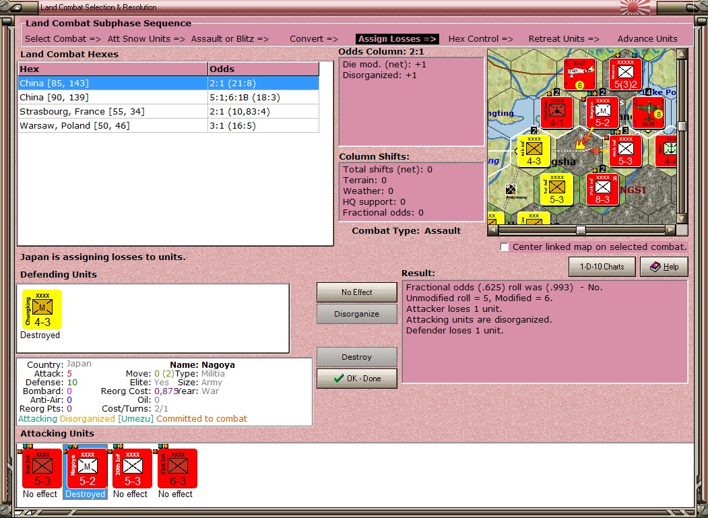Click map scrollbar down arrow
The height and width of the screenshot is (518, 708).
point(682,219)
